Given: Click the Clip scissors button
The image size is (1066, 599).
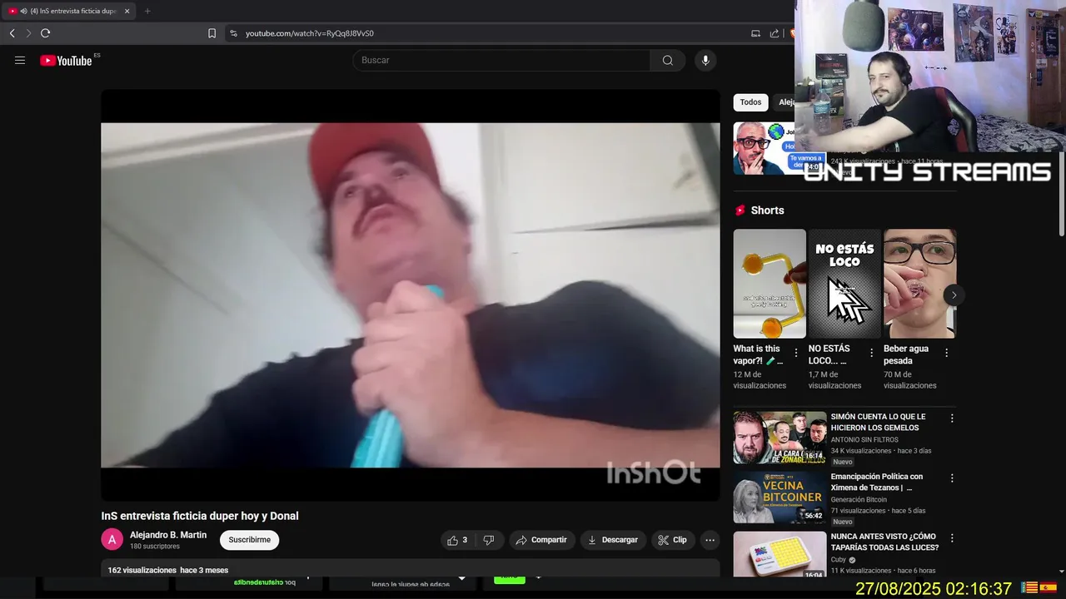Looking at the screenshot, I should pyautogui.click(x=673, y=540).
